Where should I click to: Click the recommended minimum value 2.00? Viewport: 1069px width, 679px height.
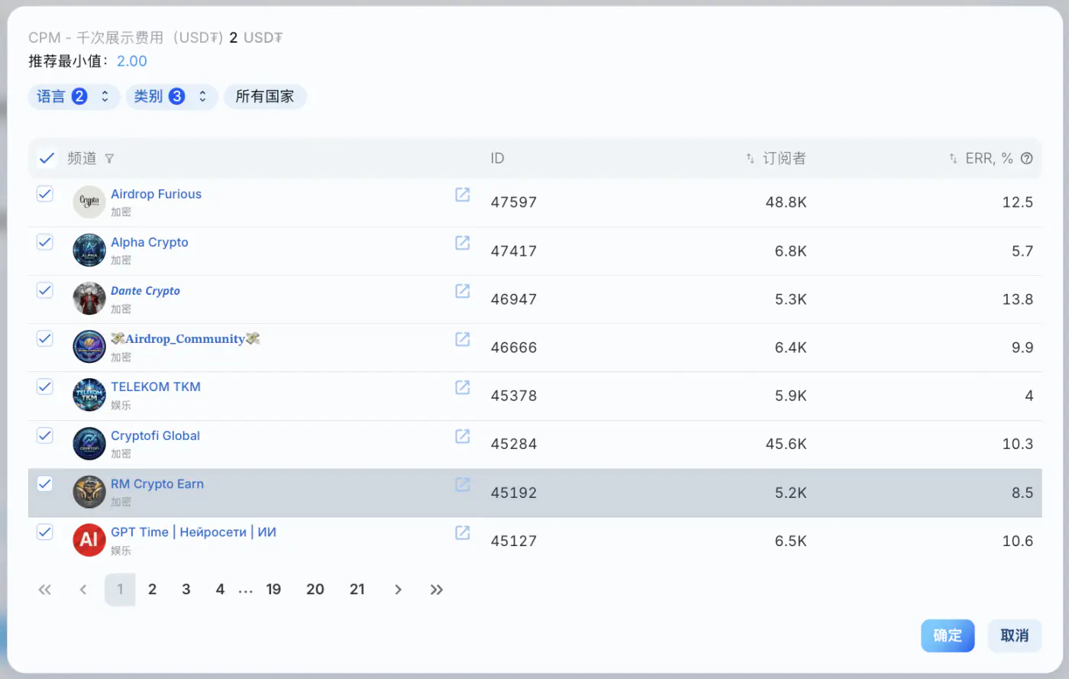132,61
